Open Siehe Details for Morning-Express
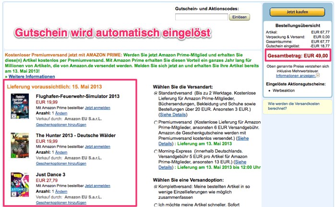The width and height of the screenshot is (336, 207). click(x=165, y=167)
